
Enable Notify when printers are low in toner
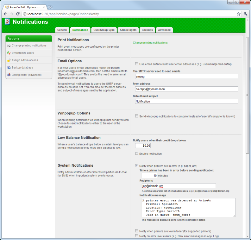(136, 231)
